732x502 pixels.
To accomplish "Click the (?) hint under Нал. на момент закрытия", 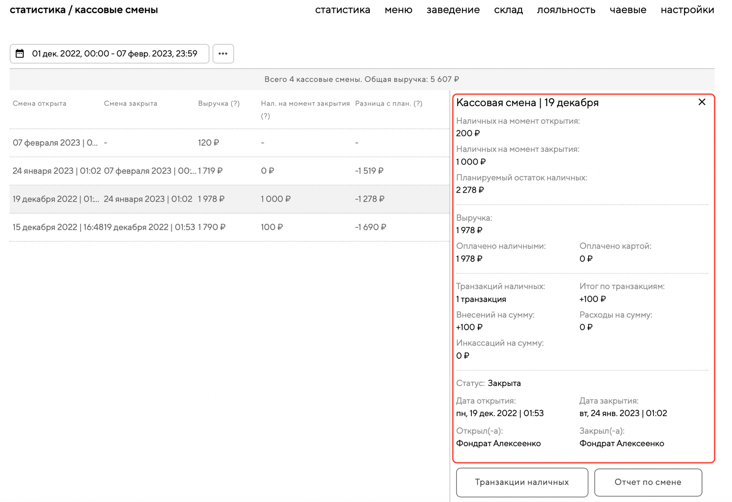I will (x=266, y=116).
